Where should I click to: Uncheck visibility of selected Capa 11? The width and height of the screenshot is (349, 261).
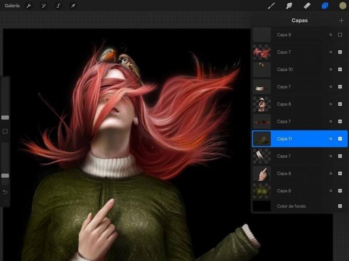[340, 139]
